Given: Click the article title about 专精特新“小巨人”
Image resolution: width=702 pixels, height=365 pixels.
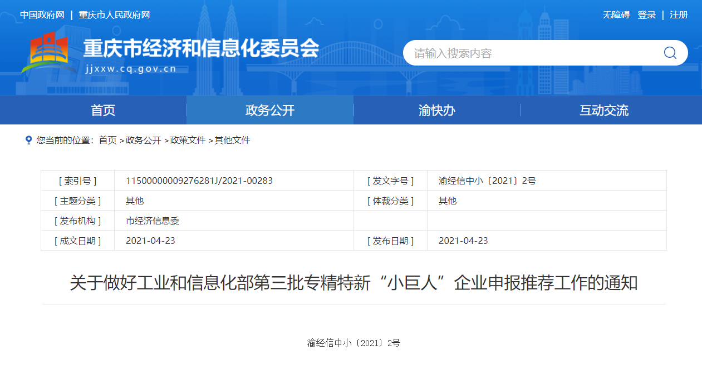Looking at the screenshot, I should point(354,283).
